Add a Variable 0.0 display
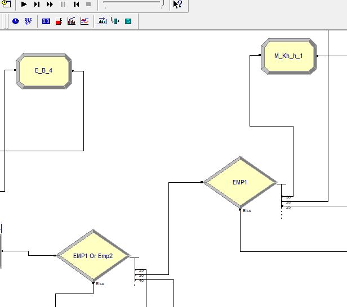This screenshot has width=347, height=307. (x=46, y=21)
